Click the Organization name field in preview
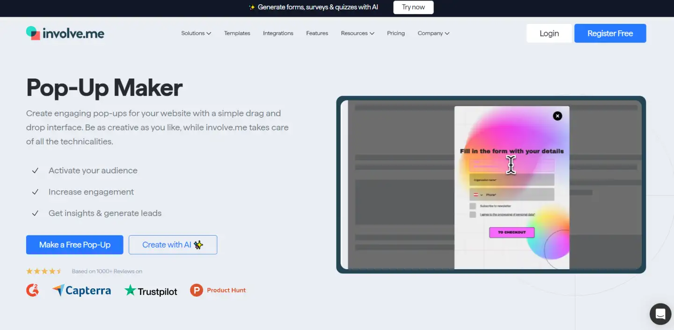This screenshot has width=674, height=330. (512, 180)
